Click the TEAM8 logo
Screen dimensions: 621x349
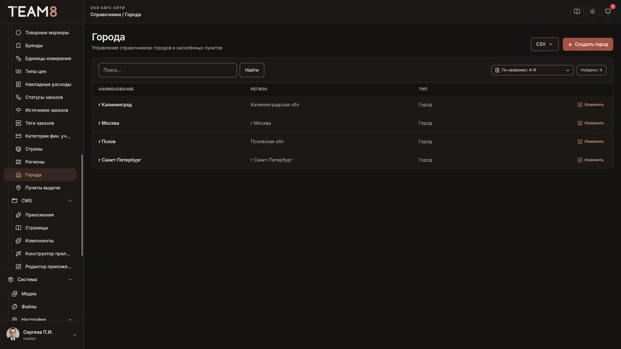32,12
